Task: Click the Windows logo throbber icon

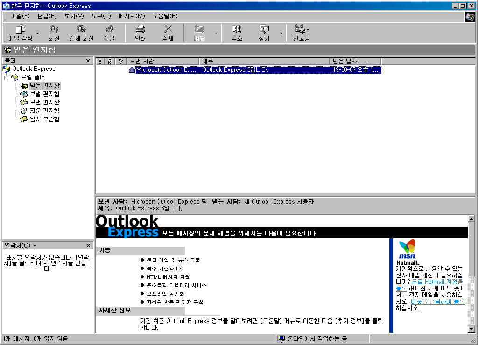Action: click(x=470, y=17)
